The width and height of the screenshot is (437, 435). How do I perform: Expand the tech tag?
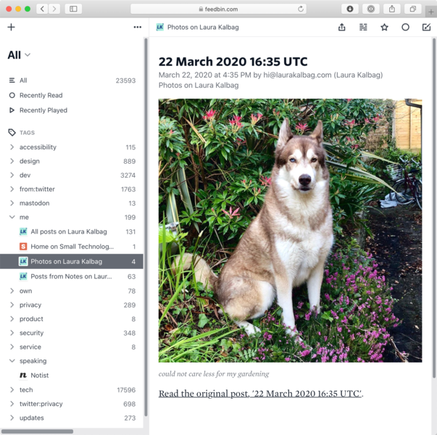click(12, 390)
